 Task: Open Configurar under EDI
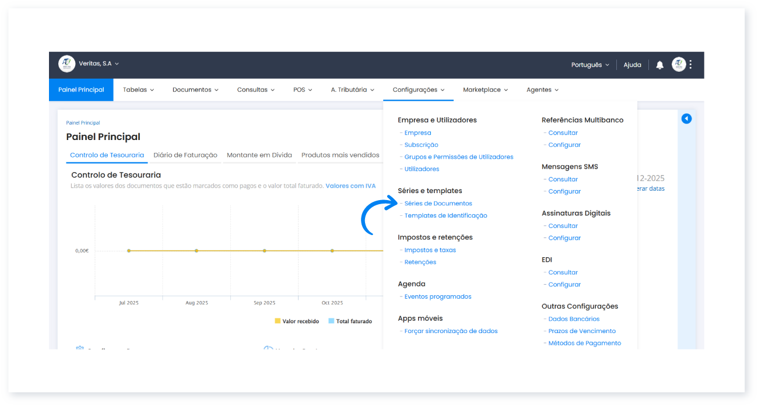pyautogui.click(x=564, y=285)
